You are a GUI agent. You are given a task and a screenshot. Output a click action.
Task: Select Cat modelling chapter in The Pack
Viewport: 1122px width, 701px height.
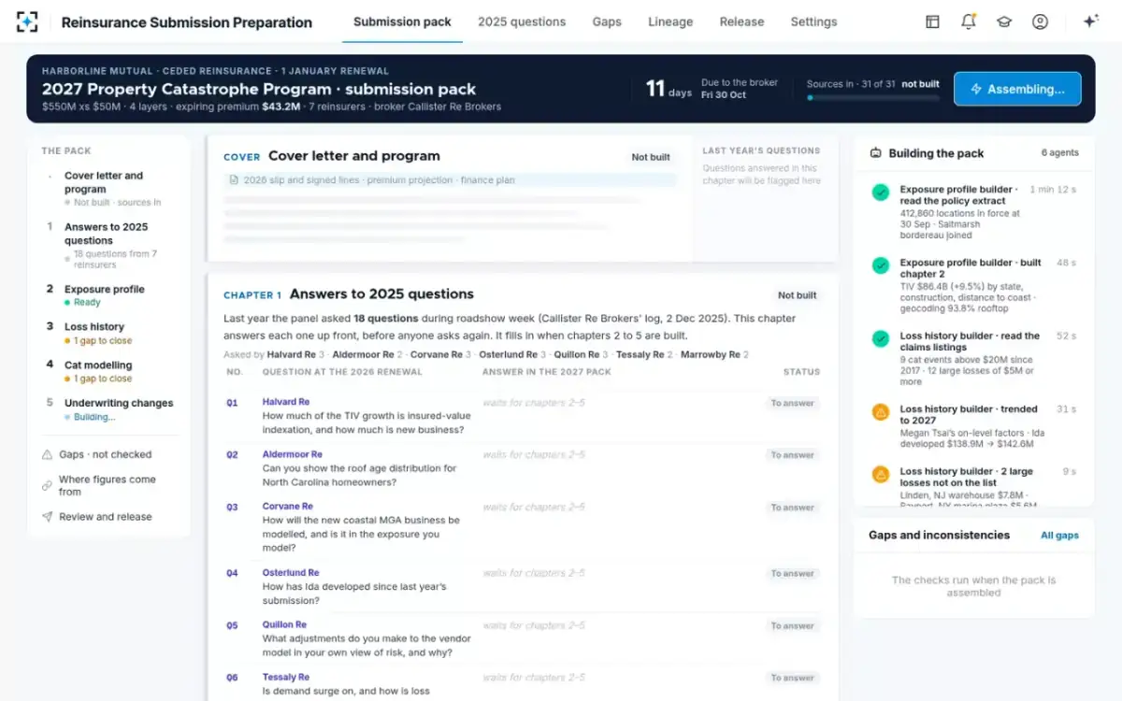point(109,371)
